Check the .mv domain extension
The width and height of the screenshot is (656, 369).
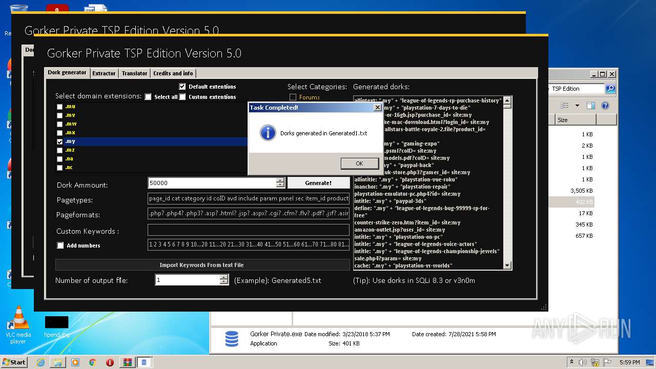point(60,115)
